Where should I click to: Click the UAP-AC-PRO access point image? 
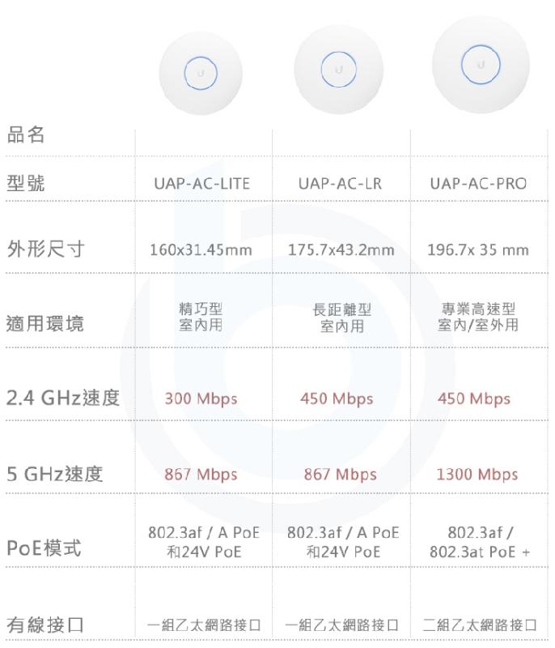click(x=481, y=65)
